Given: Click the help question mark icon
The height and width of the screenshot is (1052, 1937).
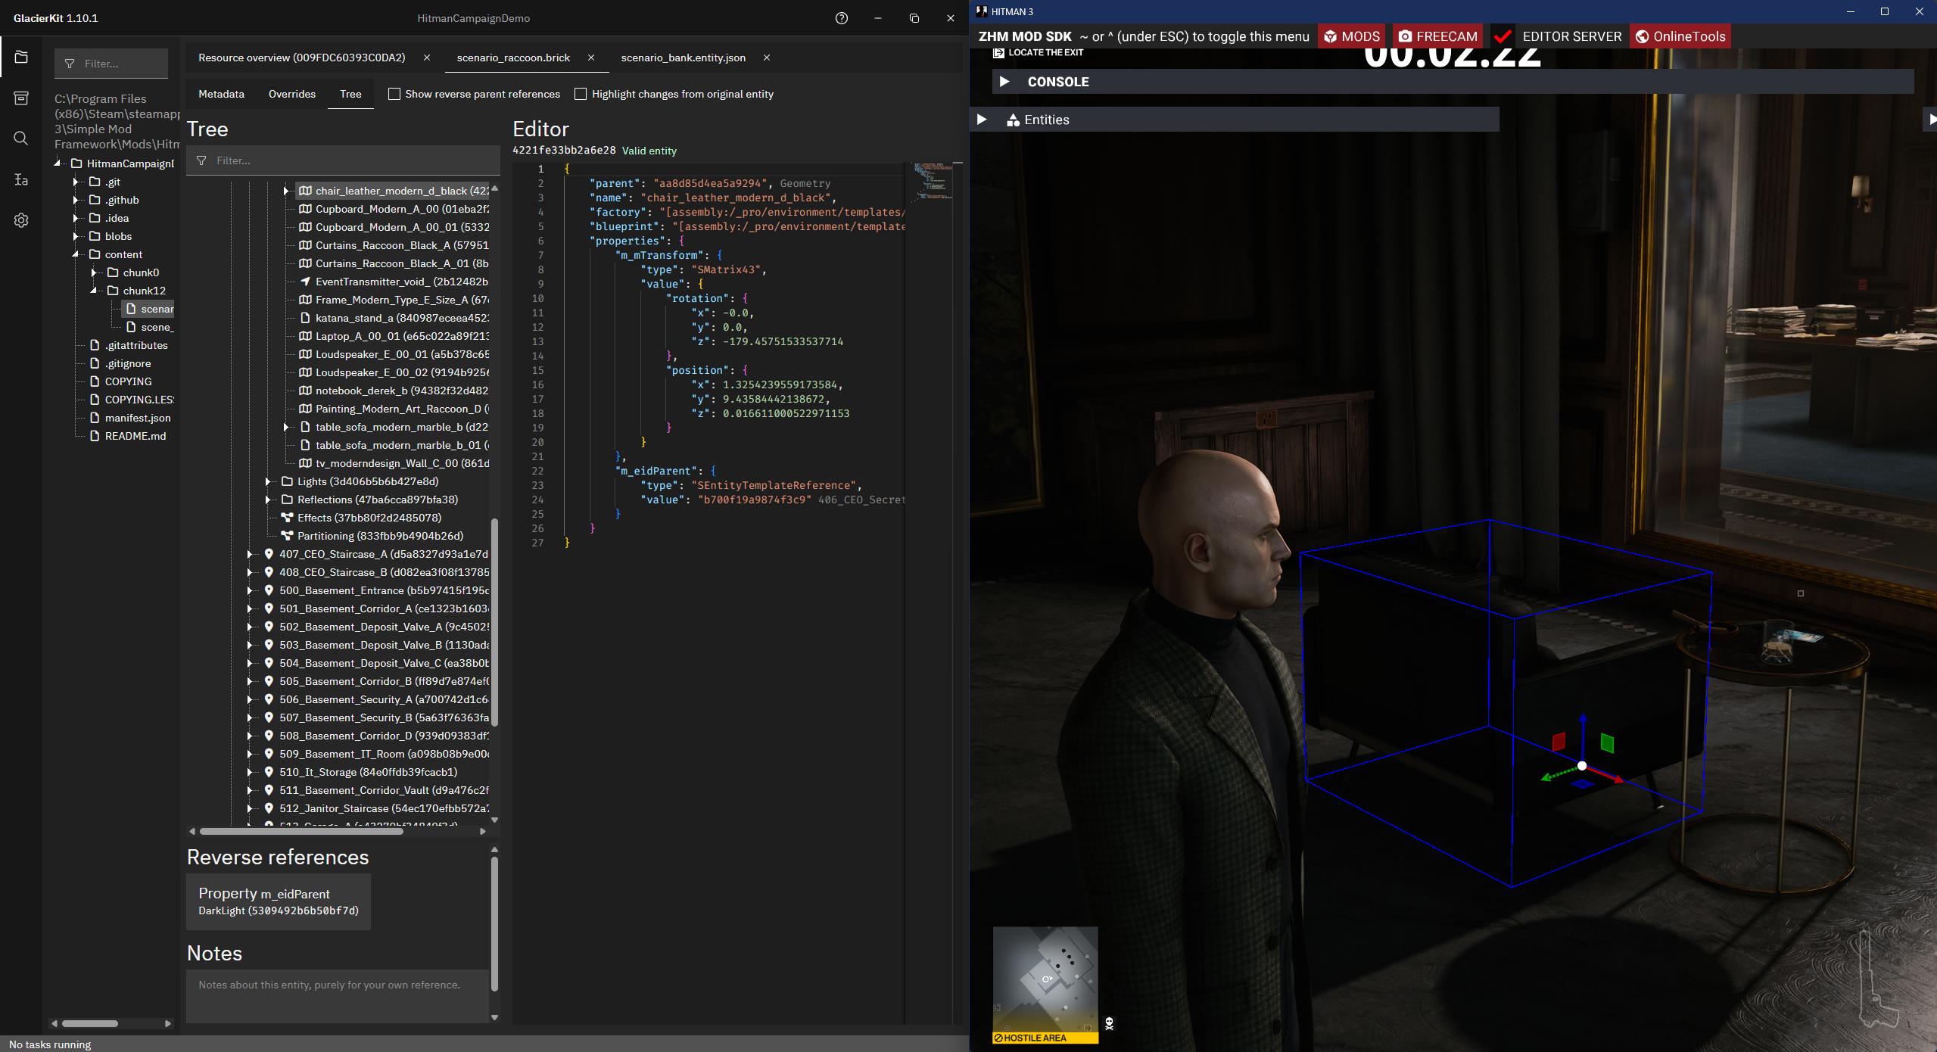Looking at the screenshot, I should click(x=842, y=18).
